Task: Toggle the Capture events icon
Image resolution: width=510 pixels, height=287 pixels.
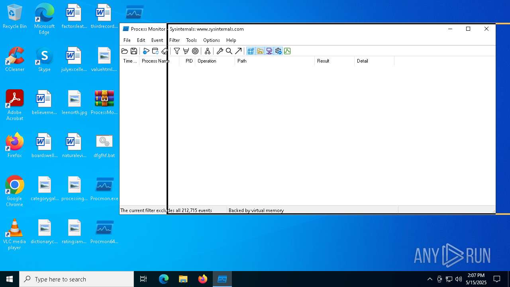Action: [146, 51]
